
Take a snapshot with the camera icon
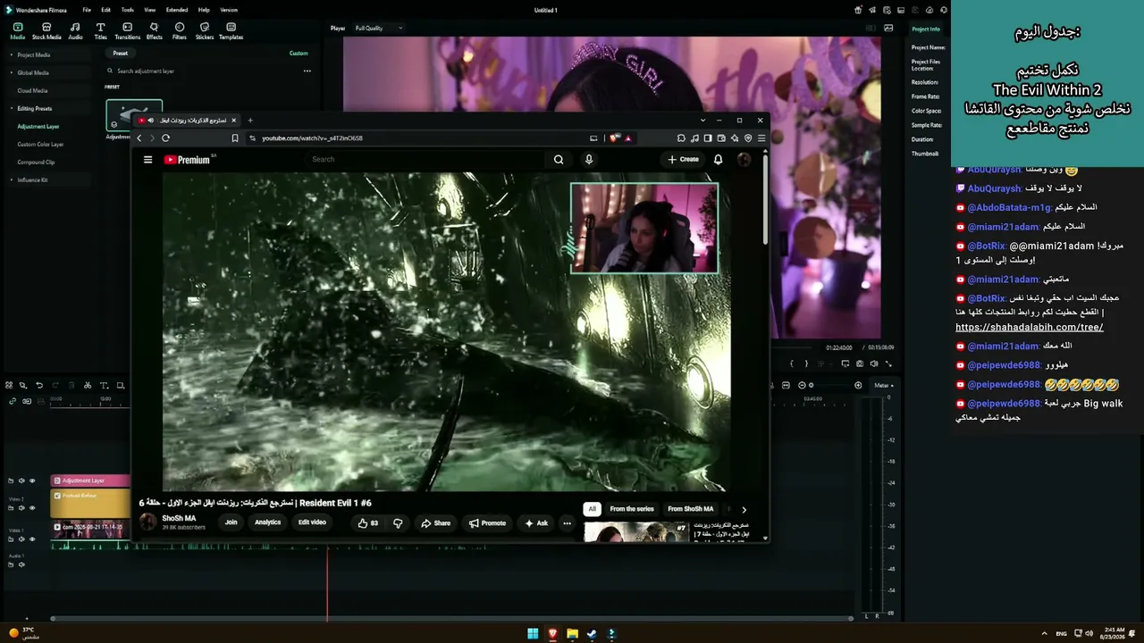[x=860, y=363]
